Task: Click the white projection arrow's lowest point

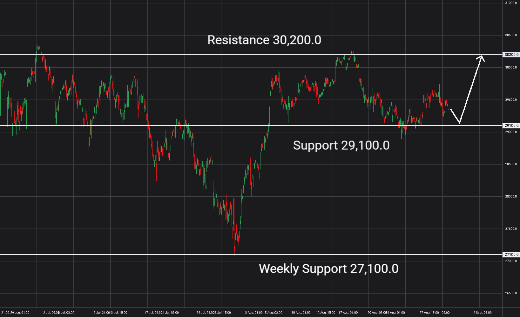Action: (459, 123)
